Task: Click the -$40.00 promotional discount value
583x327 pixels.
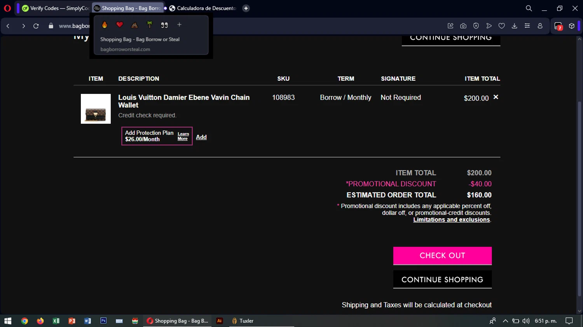Action: pyautogui.click(x=480, y=184)
